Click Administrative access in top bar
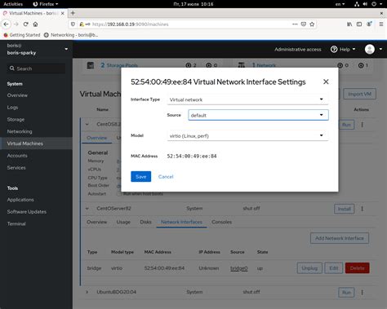Image resolution: width=387 pixels, height=309 pixels. pyautogui.click(x=298, y=49)
